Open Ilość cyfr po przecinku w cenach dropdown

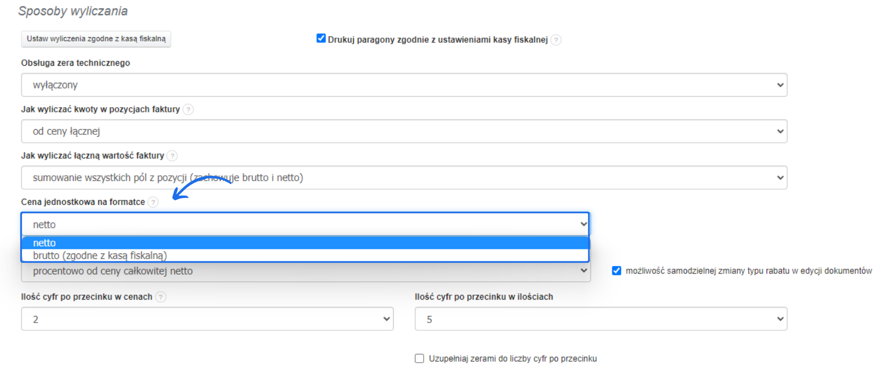click(207, 319)
